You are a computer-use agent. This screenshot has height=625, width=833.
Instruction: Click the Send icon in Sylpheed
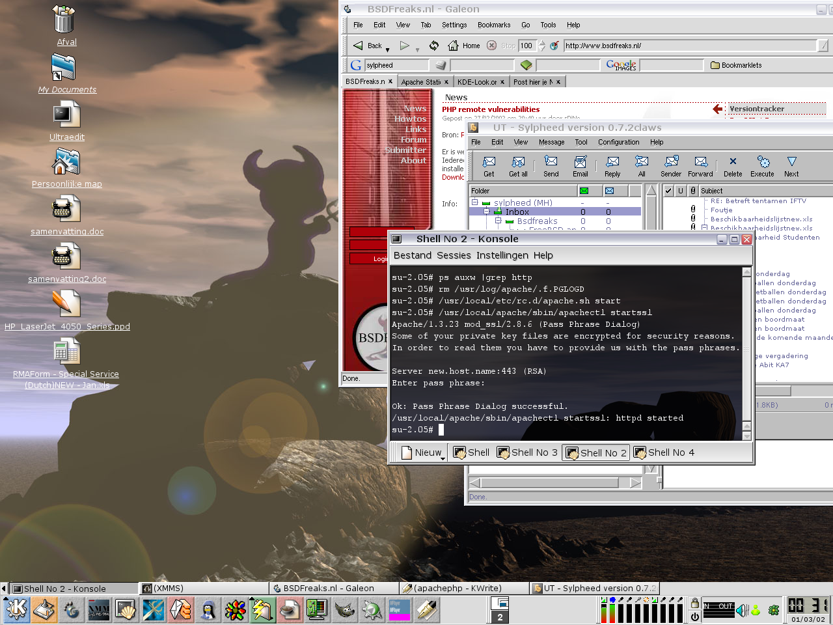tap(551, 167)
